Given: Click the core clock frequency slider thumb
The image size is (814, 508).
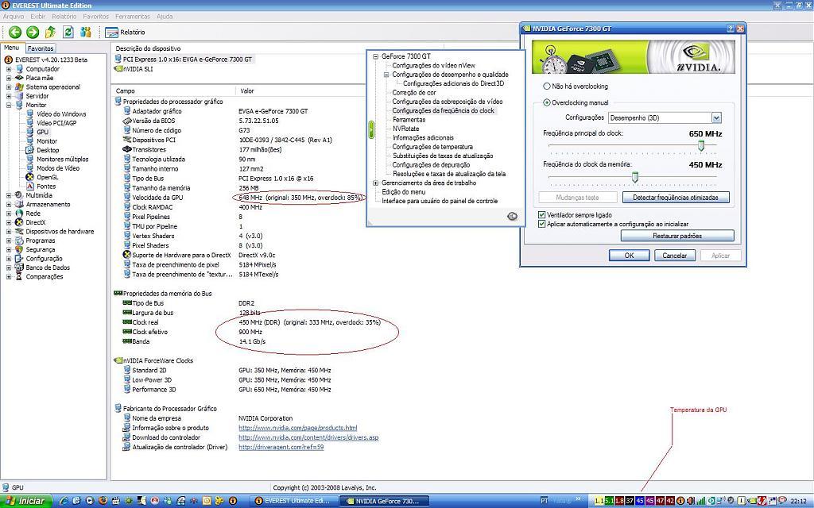Looking at the screenshot, I should (x=701, y=146).
